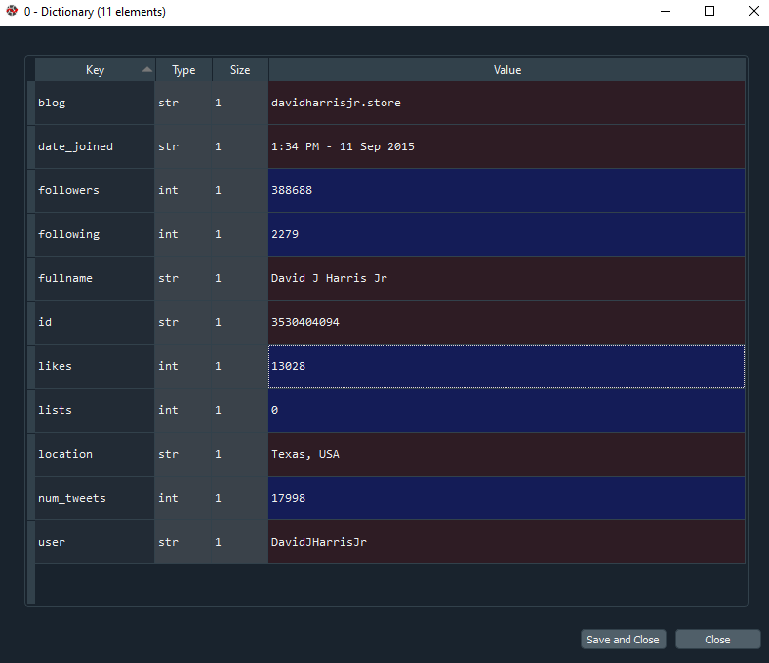The width and height of the screenshot is (769, 663).
Task: Select the 'date_joined' key cell
Action: coord(95,146)
